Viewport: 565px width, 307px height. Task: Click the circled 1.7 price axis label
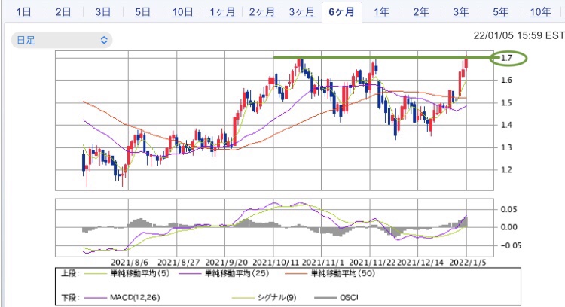click(x=507, y=58)
